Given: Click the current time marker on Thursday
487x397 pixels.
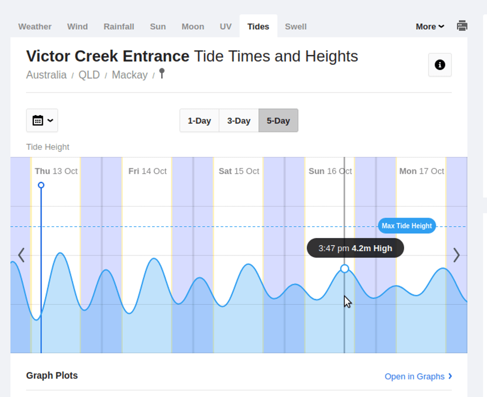Looking at the screenshot, I should [41, 185].
